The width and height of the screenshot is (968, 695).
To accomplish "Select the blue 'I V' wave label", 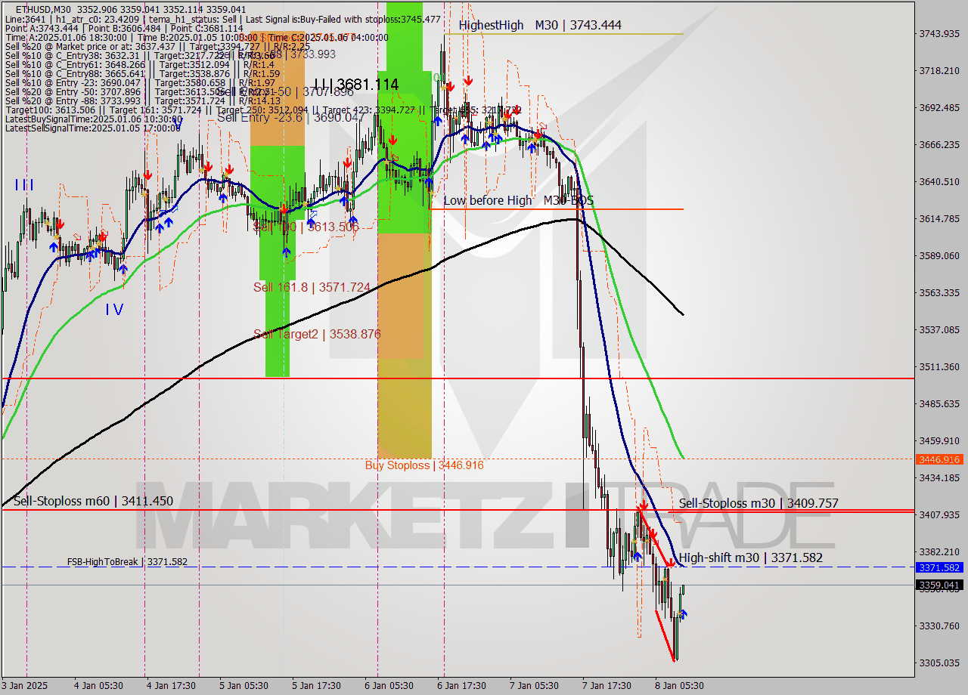I will coord(114,309).
